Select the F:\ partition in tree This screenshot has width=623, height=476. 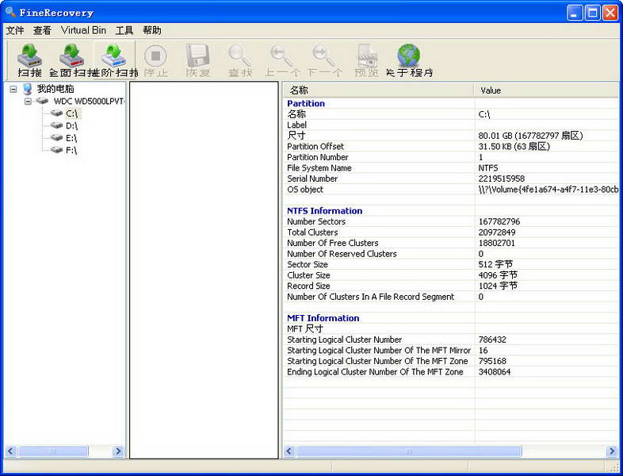[x=71, y=150]
